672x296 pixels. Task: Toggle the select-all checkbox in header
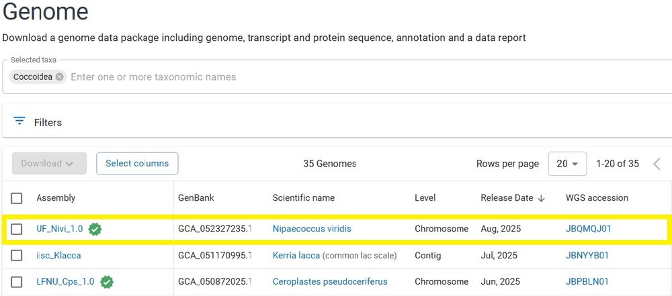click(17, 198)
